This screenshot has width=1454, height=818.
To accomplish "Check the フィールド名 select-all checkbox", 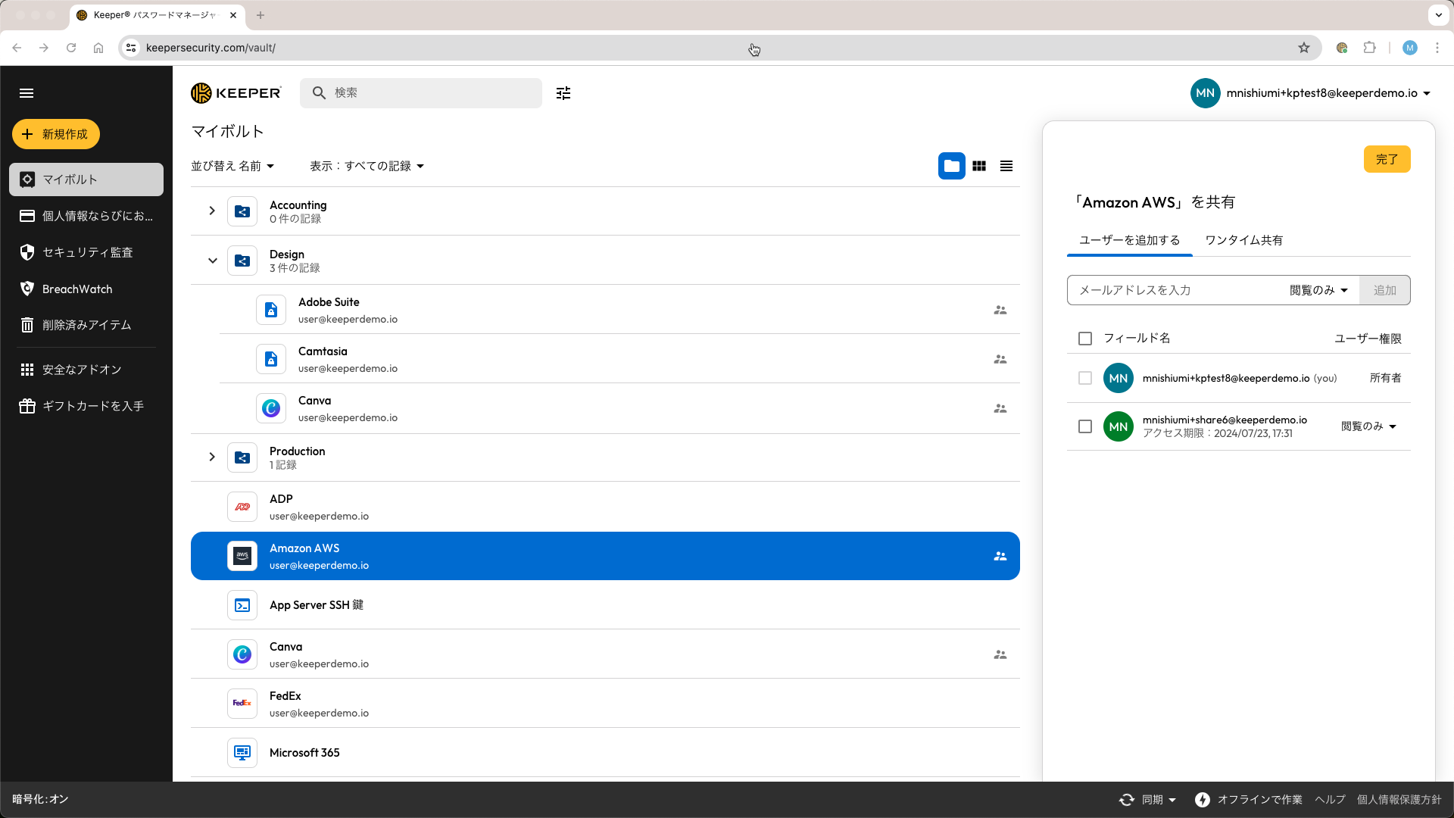I will tap(1085, 339).
